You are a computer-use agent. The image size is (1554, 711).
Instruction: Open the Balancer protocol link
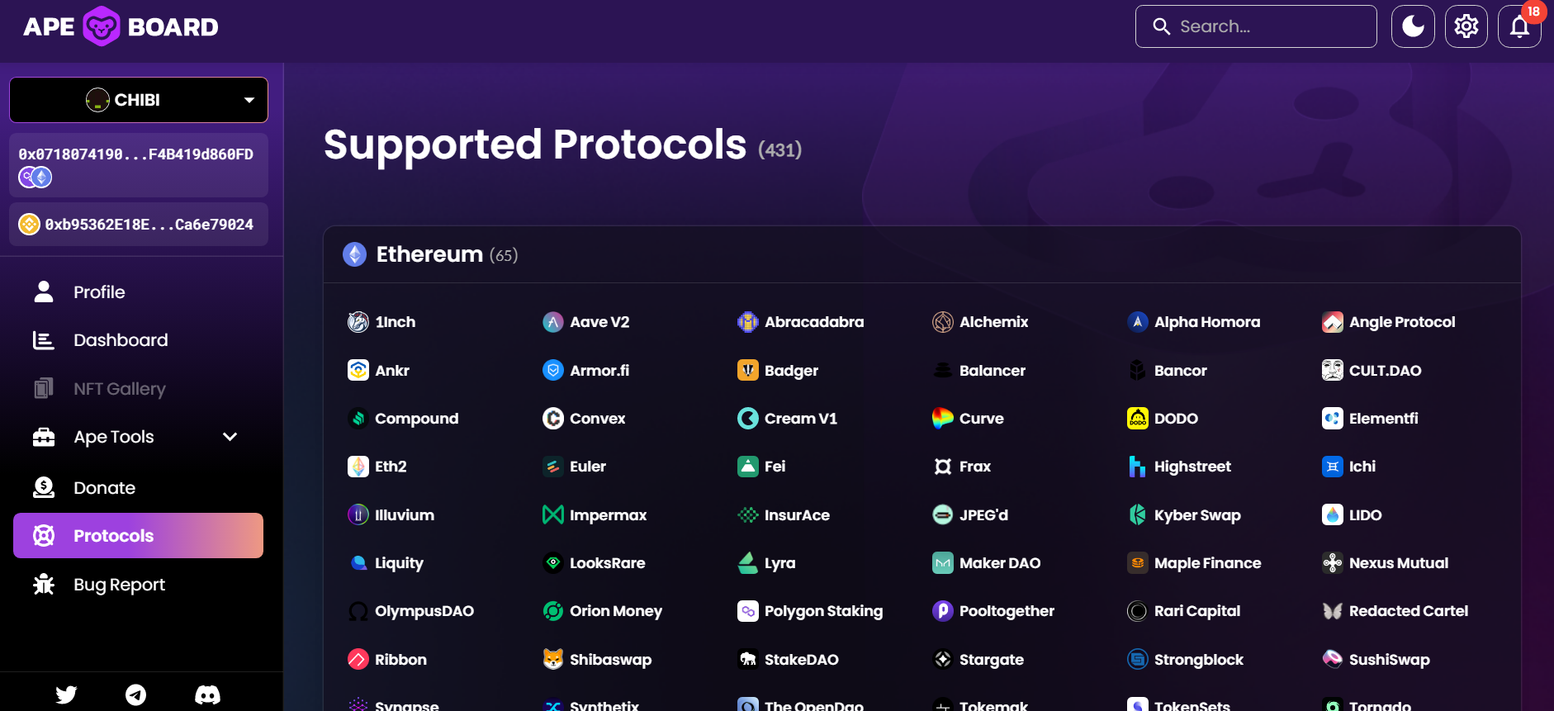click(x=978, y=370)
